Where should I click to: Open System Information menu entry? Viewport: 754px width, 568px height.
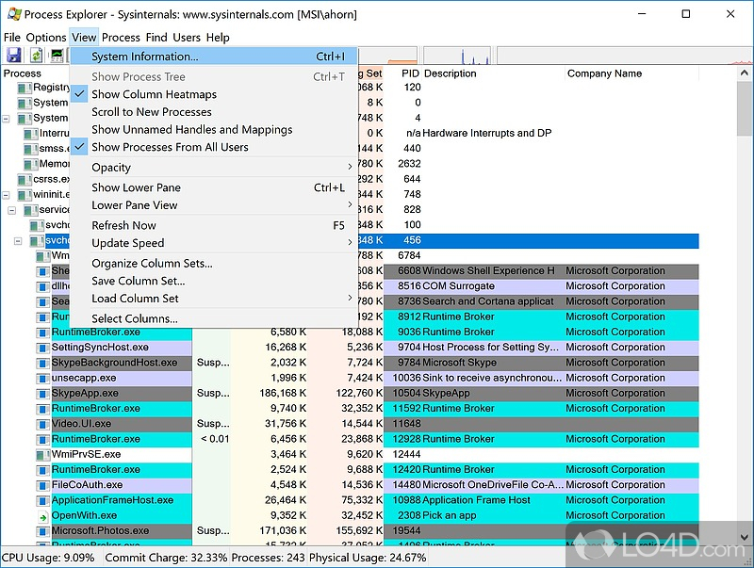[214, 57]
